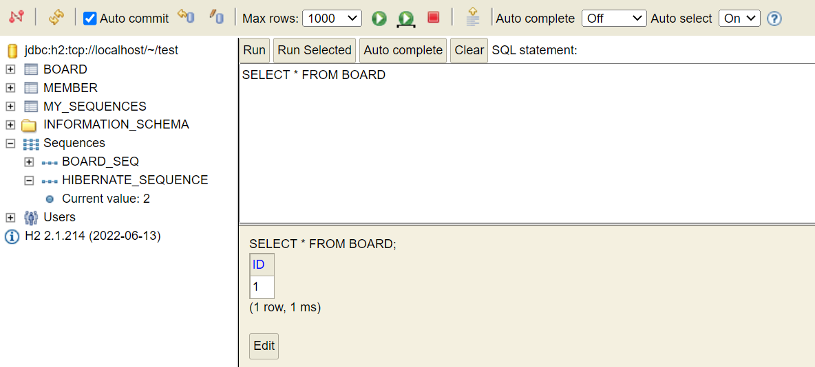The image size is (815, 367).
Task: Click the red Cancel statement icon
Action: click(434, 18)
